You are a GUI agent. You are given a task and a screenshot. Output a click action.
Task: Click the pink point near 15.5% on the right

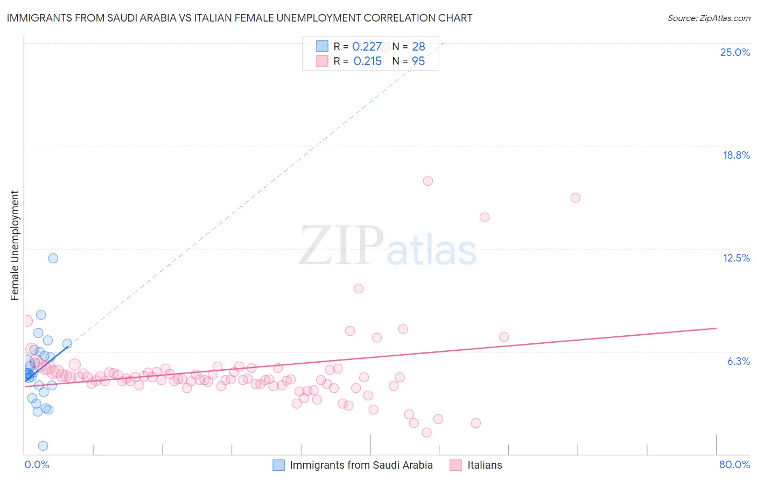(x=576, y=197)
